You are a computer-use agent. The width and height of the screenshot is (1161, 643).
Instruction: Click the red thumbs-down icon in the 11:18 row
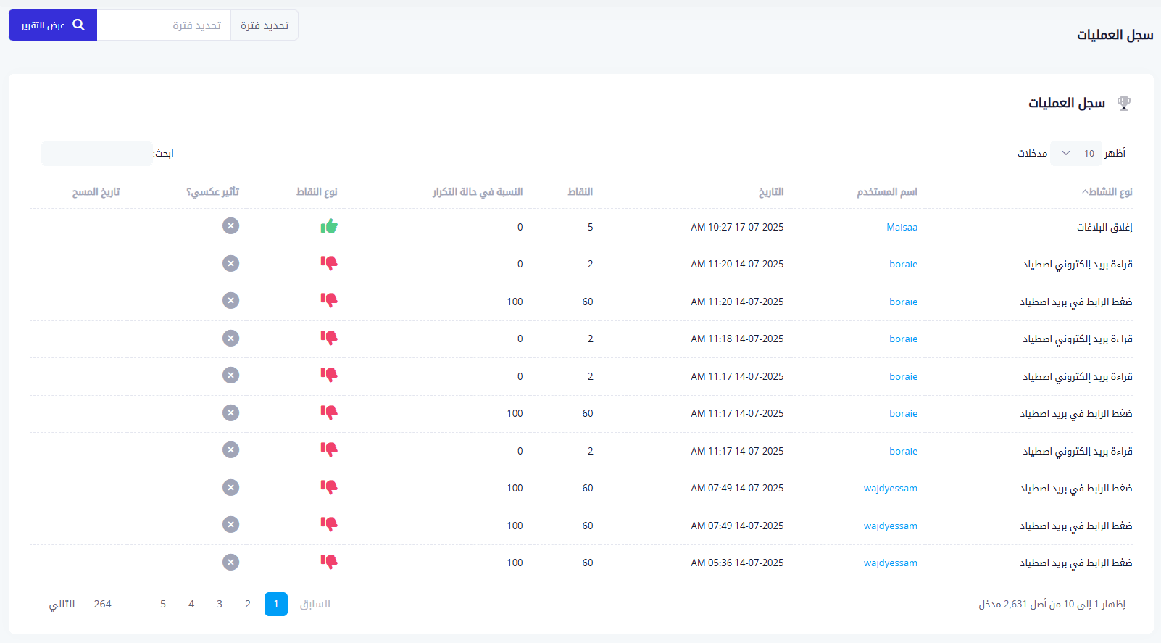point(329,338)
